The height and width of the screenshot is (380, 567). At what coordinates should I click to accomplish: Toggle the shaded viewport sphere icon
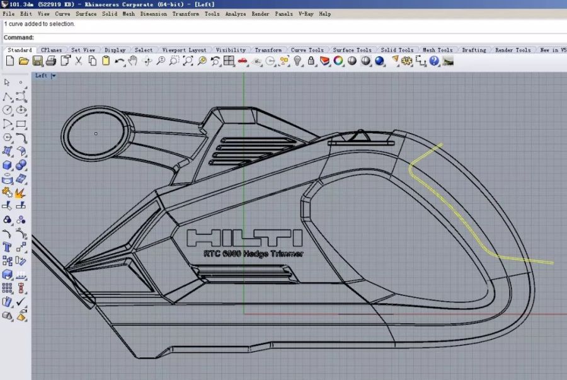(x=352, y=61)
